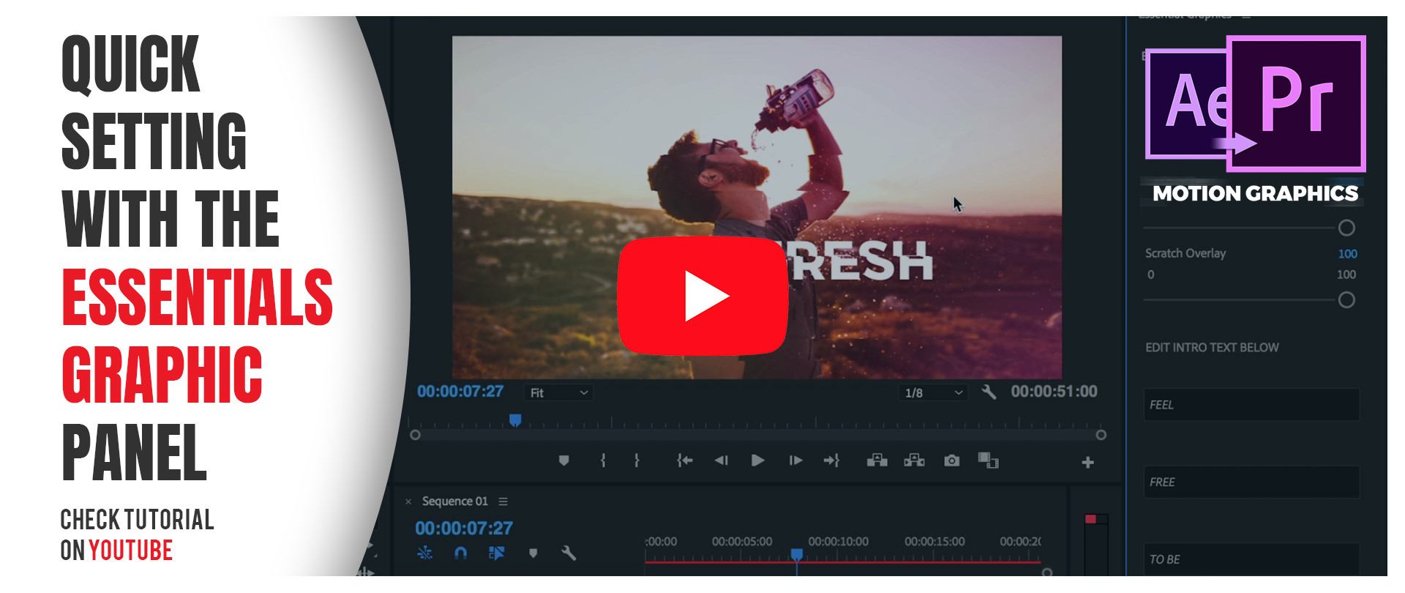Step back one frame
The width and height of the screenshot is (1405, 593).
[x=722, y=460]
